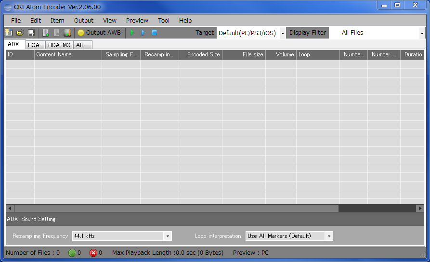Click the Output AWB button

tap(99, 33)
